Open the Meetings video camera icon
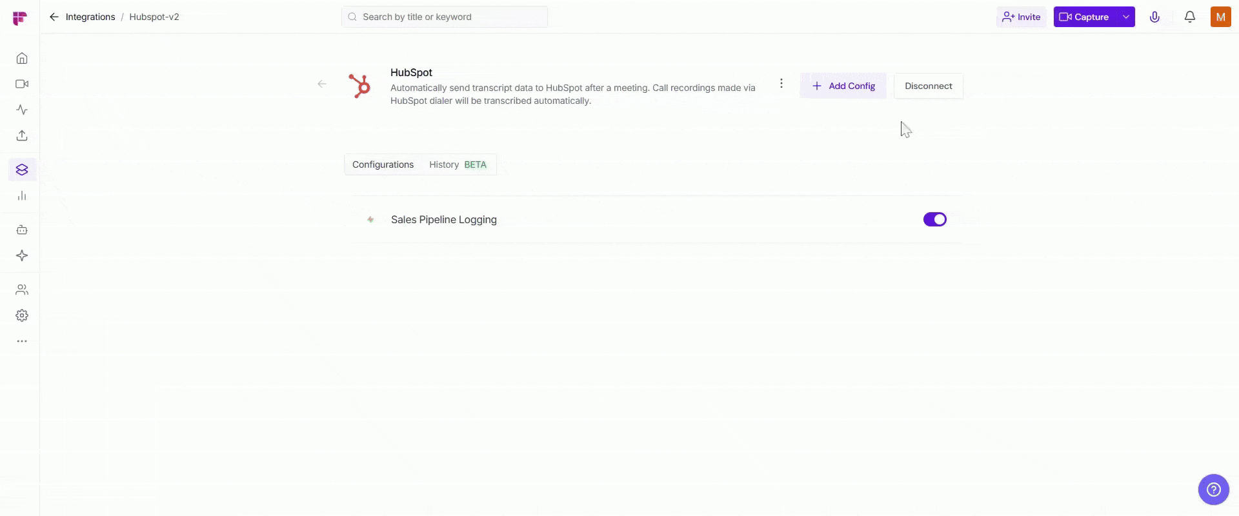The height and width of the screenshot is (516, 1239). coord(22,84)
